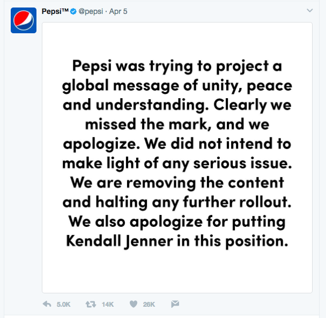Click 'and halting any further rollout.' line
The image size is (326, 318).
177,202
